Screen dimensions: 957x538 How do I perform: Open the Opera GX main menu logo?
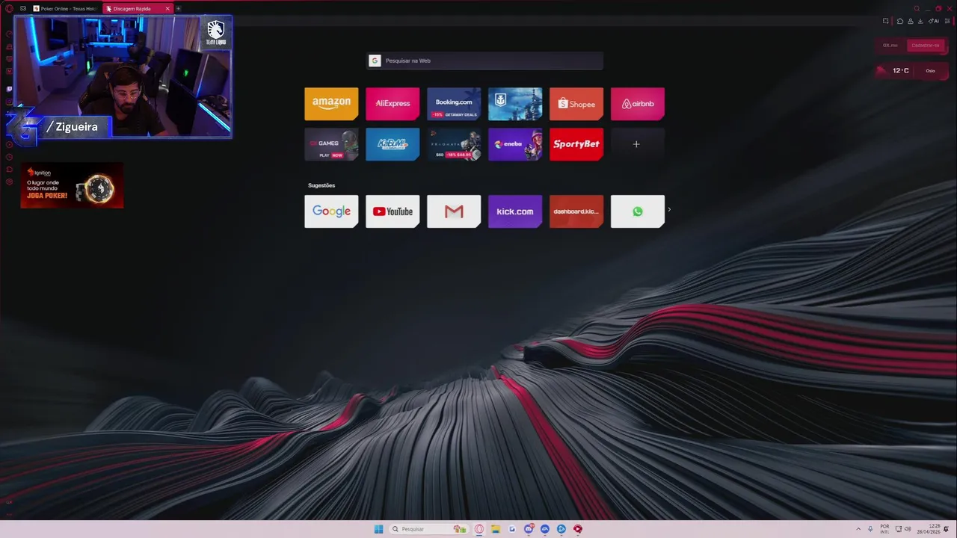[9, 8]
